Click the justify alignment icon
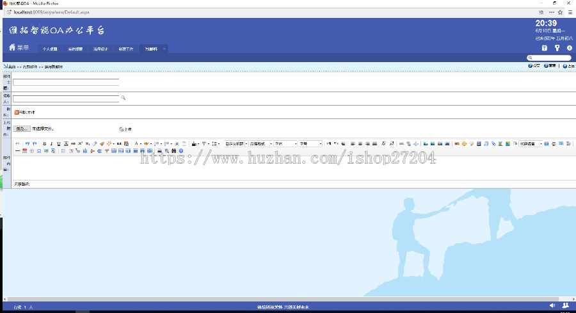Viewport: 576px width, 313px height. (374, 143)
